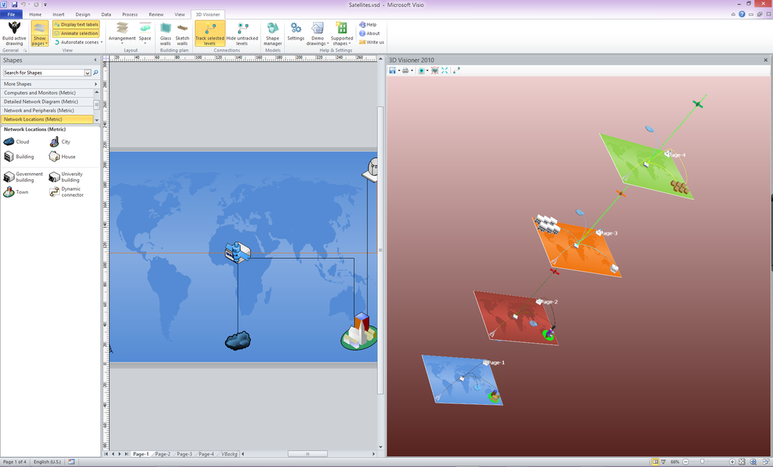Screen dimensions: 773x467
Task: Open 3D Visioner Settings gears
Action: (x=296, y=32)
